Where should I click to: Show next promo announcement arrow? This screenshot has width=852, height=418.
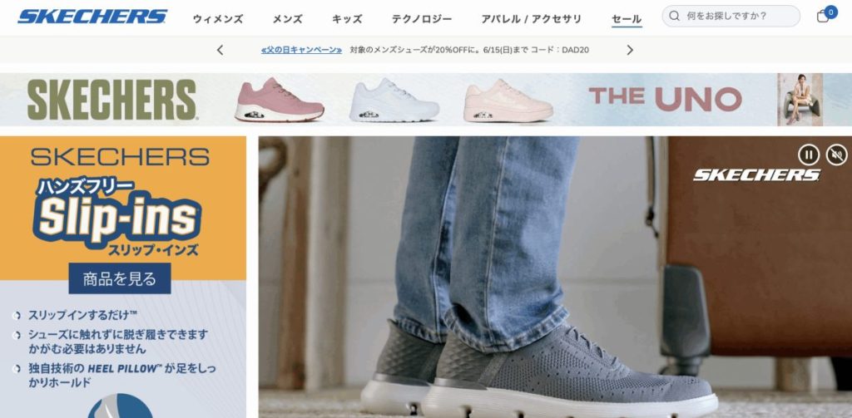point(630,50)
